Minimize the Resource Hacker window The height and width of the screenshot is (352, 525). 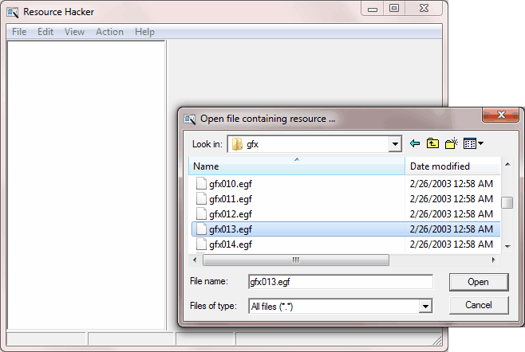click(373, 8)
